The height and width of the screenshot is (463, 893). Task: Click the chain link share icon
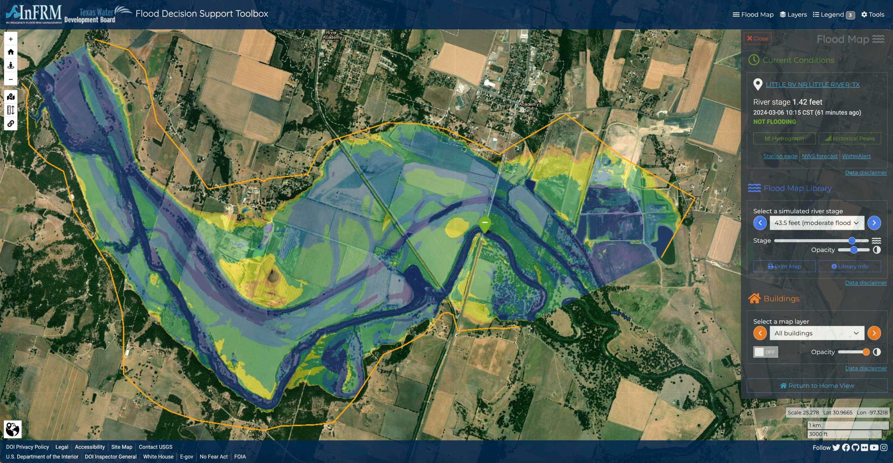tap(11, 124)
